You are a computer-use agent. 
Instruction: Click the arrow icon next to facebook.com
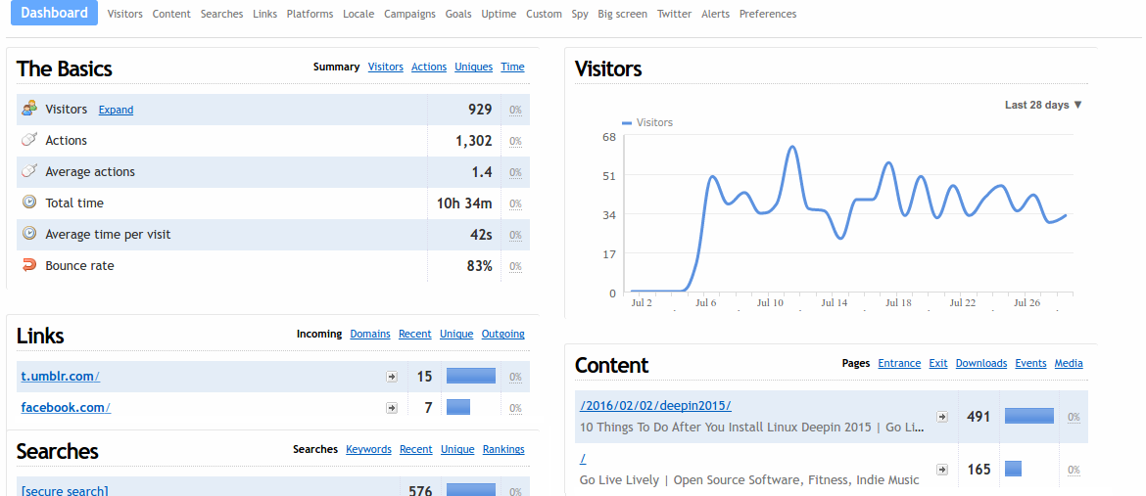point(391,407)
